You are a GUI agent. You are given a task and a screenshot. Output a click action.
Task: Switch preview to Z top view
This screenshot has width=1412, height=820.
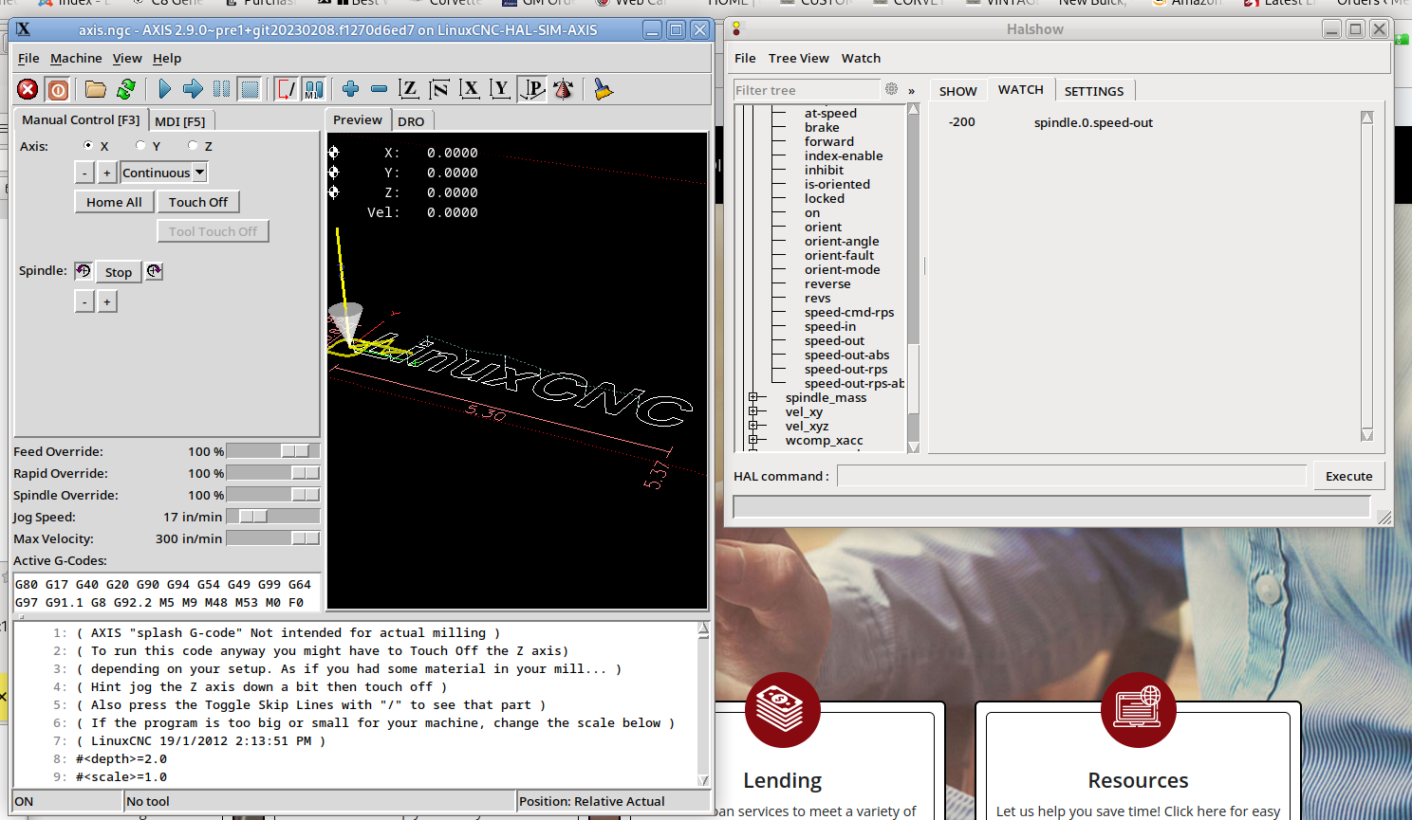pos(409,89)
